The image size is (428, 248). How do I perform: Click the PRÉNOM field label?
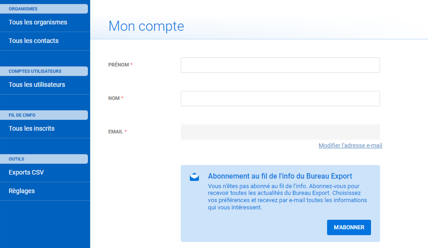(118, 65)
